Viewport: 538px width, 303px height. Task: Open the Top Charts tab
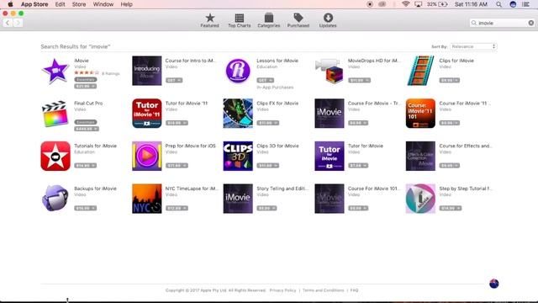point(239,20)
